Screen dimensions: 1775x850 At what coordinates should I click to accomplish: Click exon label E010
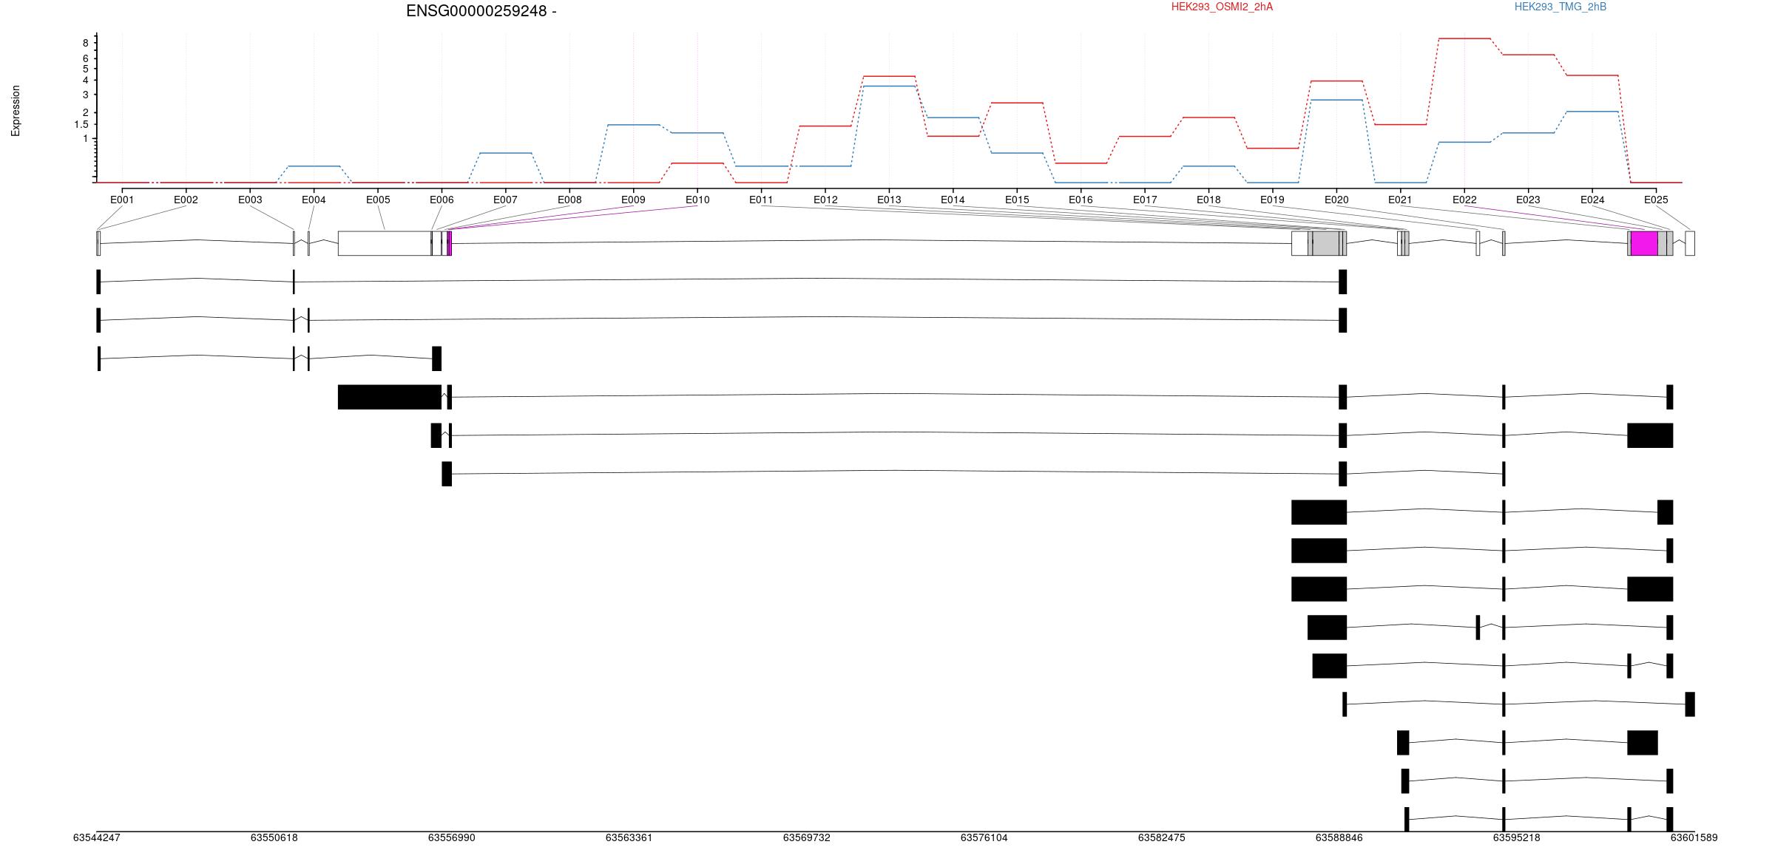click(x=697, y=200)
